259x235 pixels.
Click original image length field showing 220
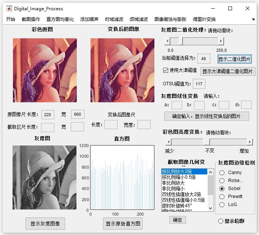click(48, 115)
